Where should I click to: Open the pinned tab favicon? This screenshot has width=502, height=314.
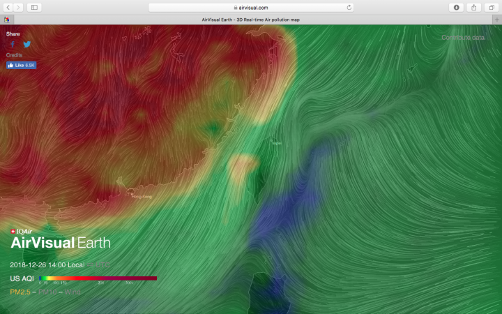coord(7,20)
